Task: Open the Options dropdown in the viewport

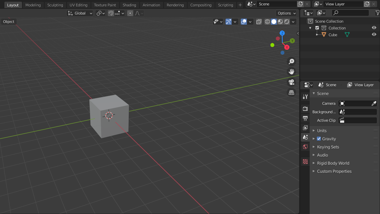Action: [x=286, y=13]
